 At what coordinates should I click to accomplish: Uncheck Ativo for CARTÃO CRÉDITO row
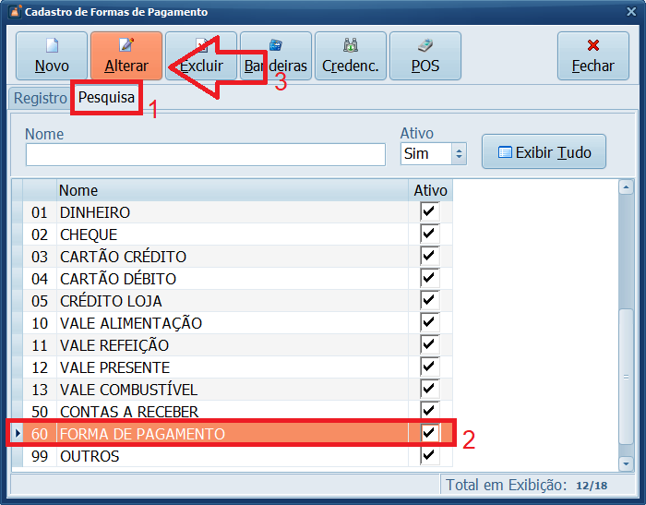[428, 257]
